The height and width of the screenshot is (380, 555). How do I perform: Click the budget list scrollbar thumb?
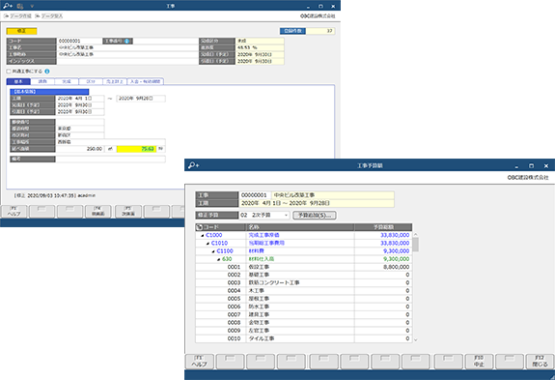coord(416,245)
